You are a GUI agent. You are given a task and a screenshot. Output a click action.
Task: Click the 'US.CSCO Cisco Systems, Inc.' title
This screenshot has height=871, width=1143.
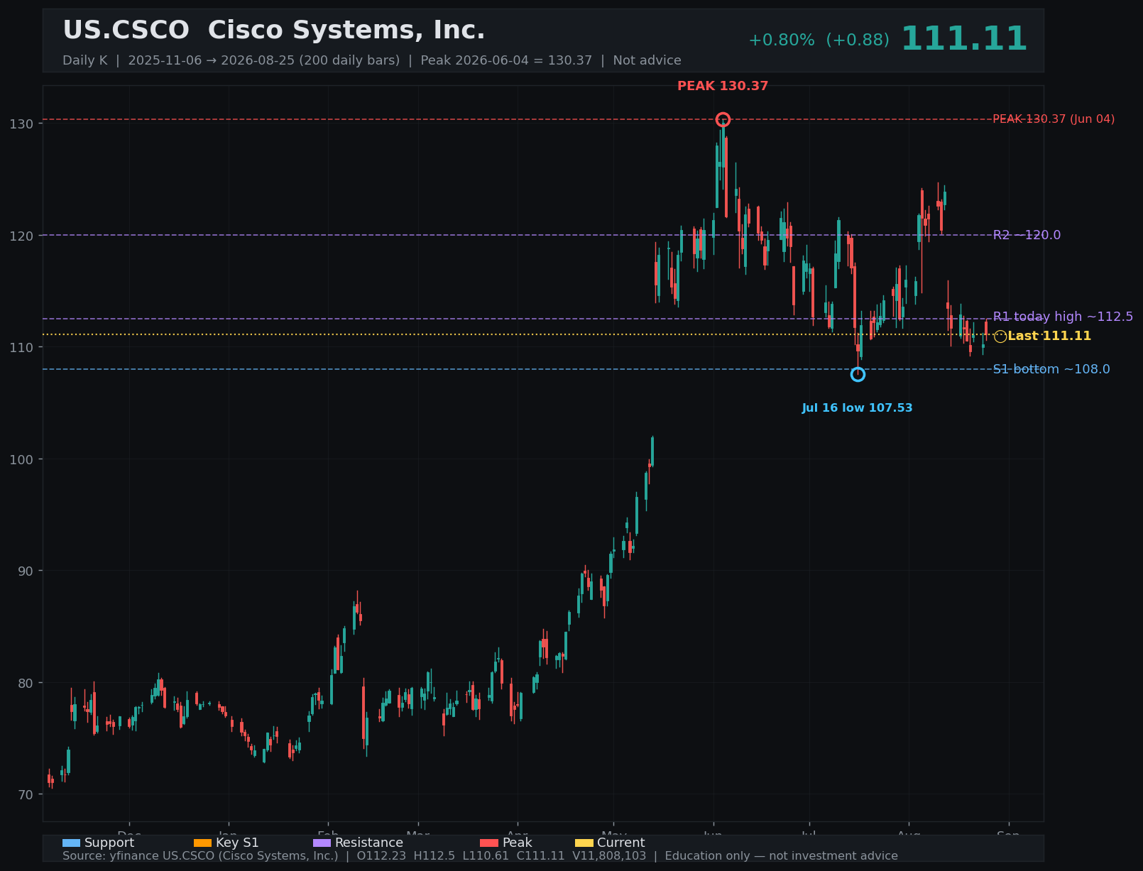coord(274,31)
